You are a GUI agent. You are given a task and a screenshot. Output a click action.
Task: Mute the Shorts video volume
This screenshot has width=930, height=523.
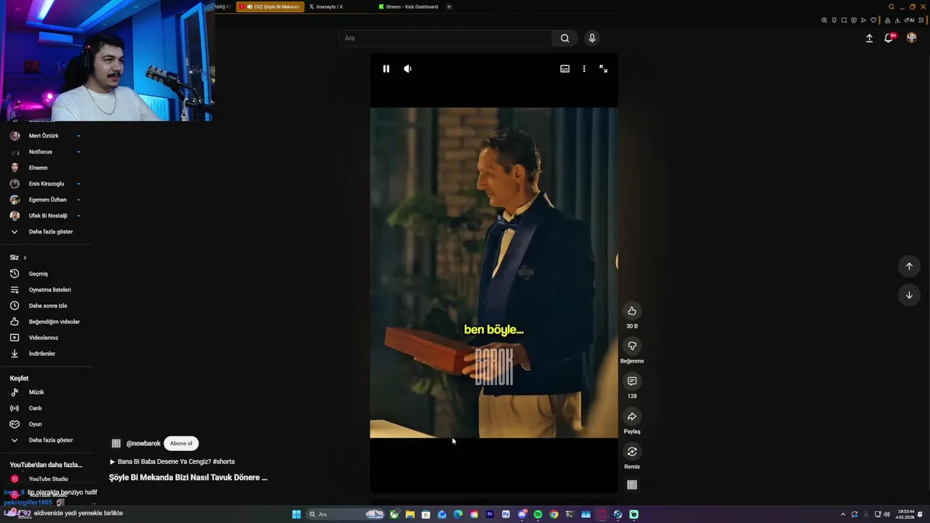coord(408,69)
